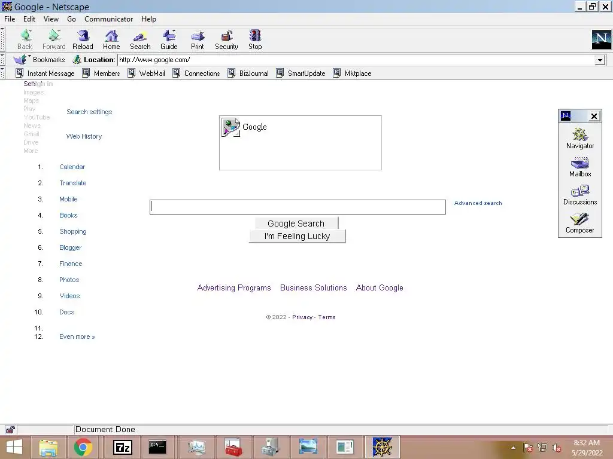The height and width of the screenshot is (459, 613).
Task: Open the Privacy link
Action: click(302, 317)
